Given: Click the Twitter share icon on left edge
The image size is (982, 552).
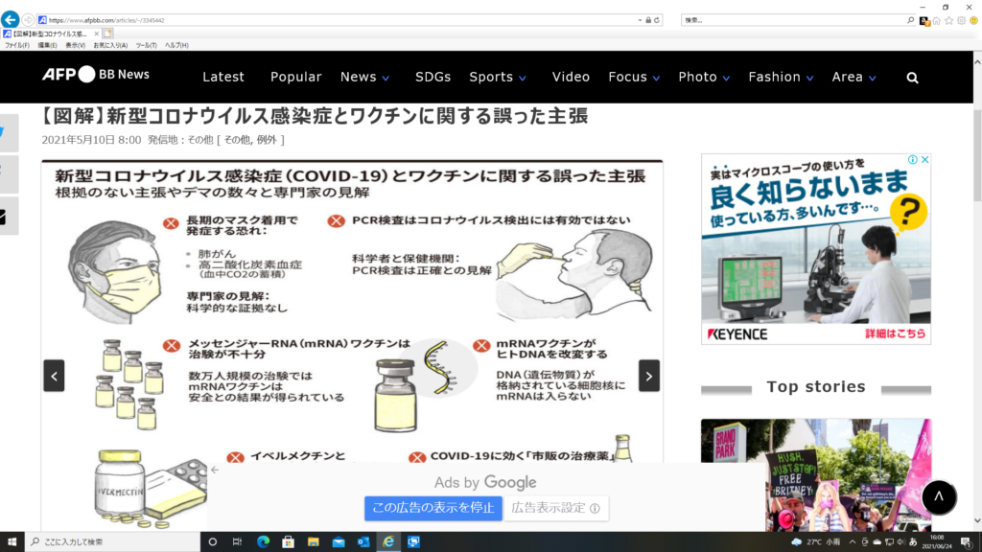Looking at the screenshot, I should pos(8,132).
